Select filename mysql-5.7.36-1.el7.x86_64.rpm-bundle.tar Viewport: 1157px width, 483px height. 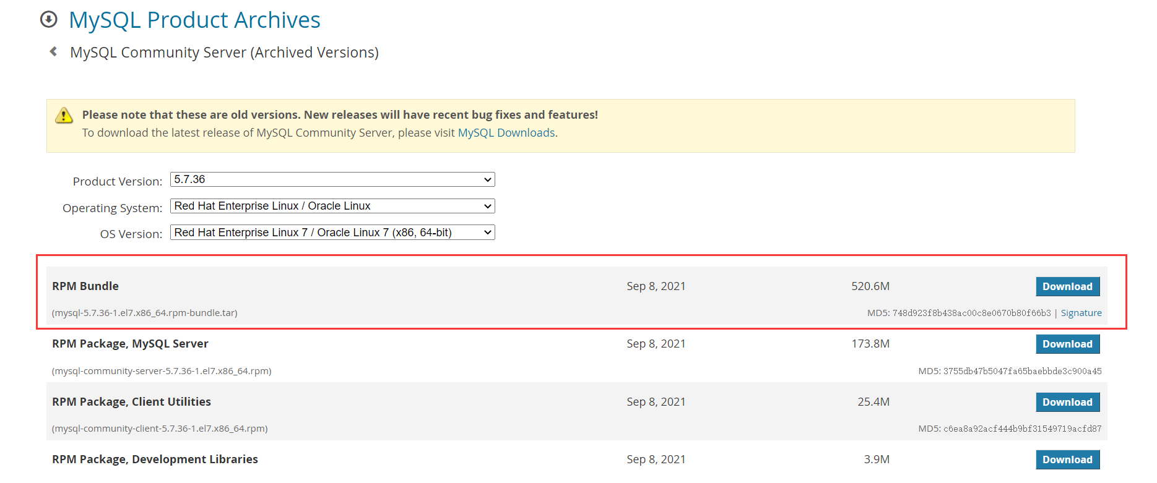[145, 313]
